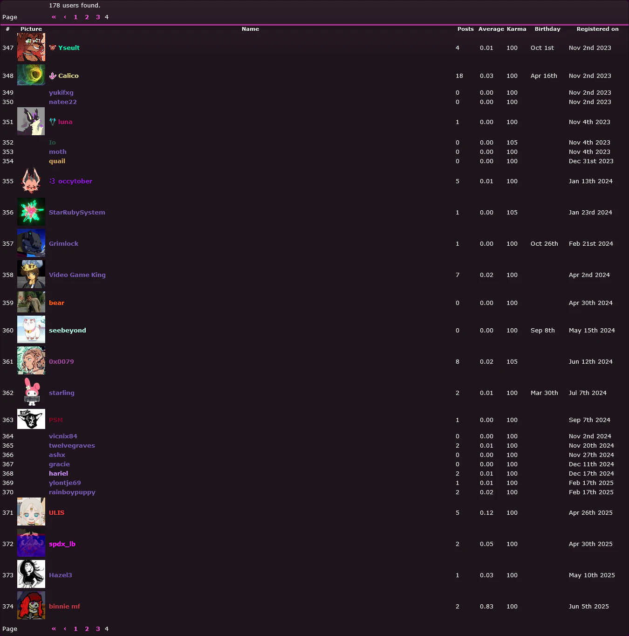This screenshot has width=629, height=636.
Task: Open PSM's avatar picture
Action: coord(31,419)
